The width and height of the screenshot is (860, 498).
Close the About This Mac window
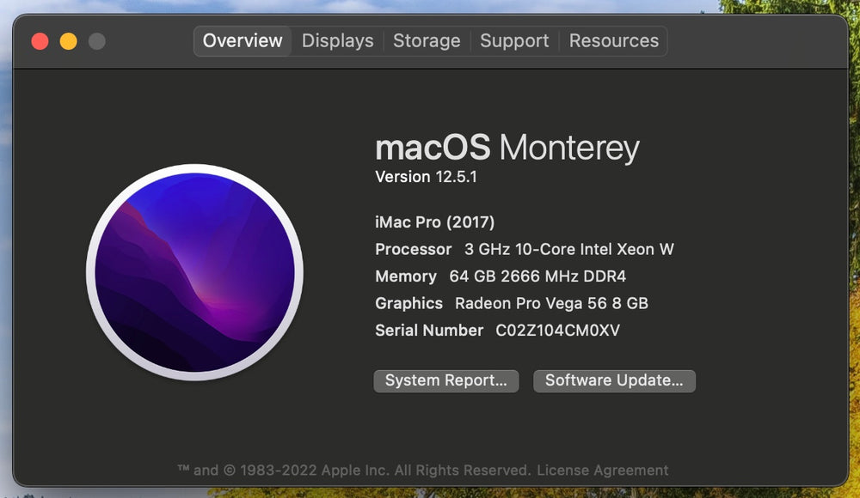pos(40,41)
